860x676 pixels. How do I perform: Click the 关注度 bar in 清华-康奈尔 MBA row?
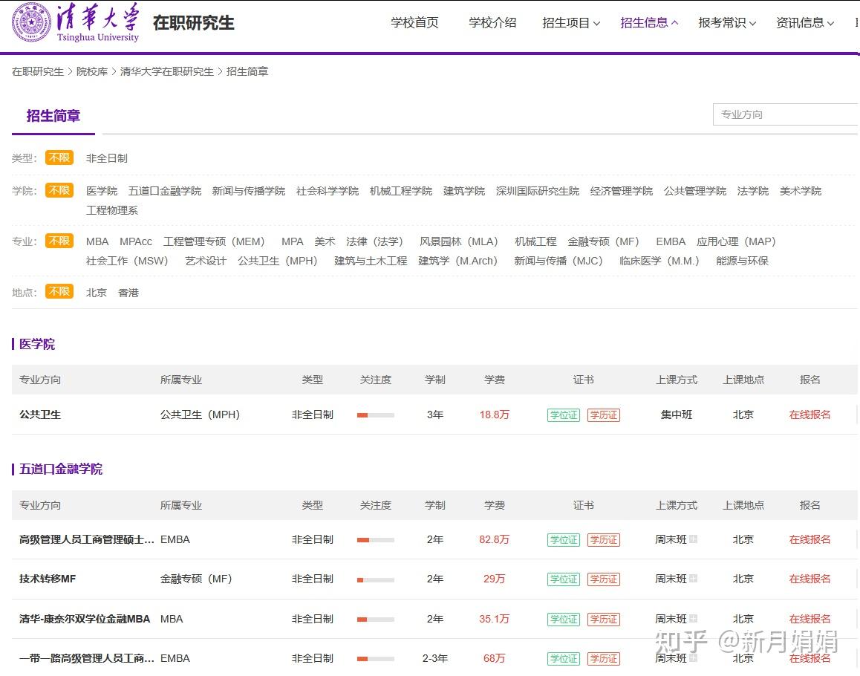(x=375, y=620)
